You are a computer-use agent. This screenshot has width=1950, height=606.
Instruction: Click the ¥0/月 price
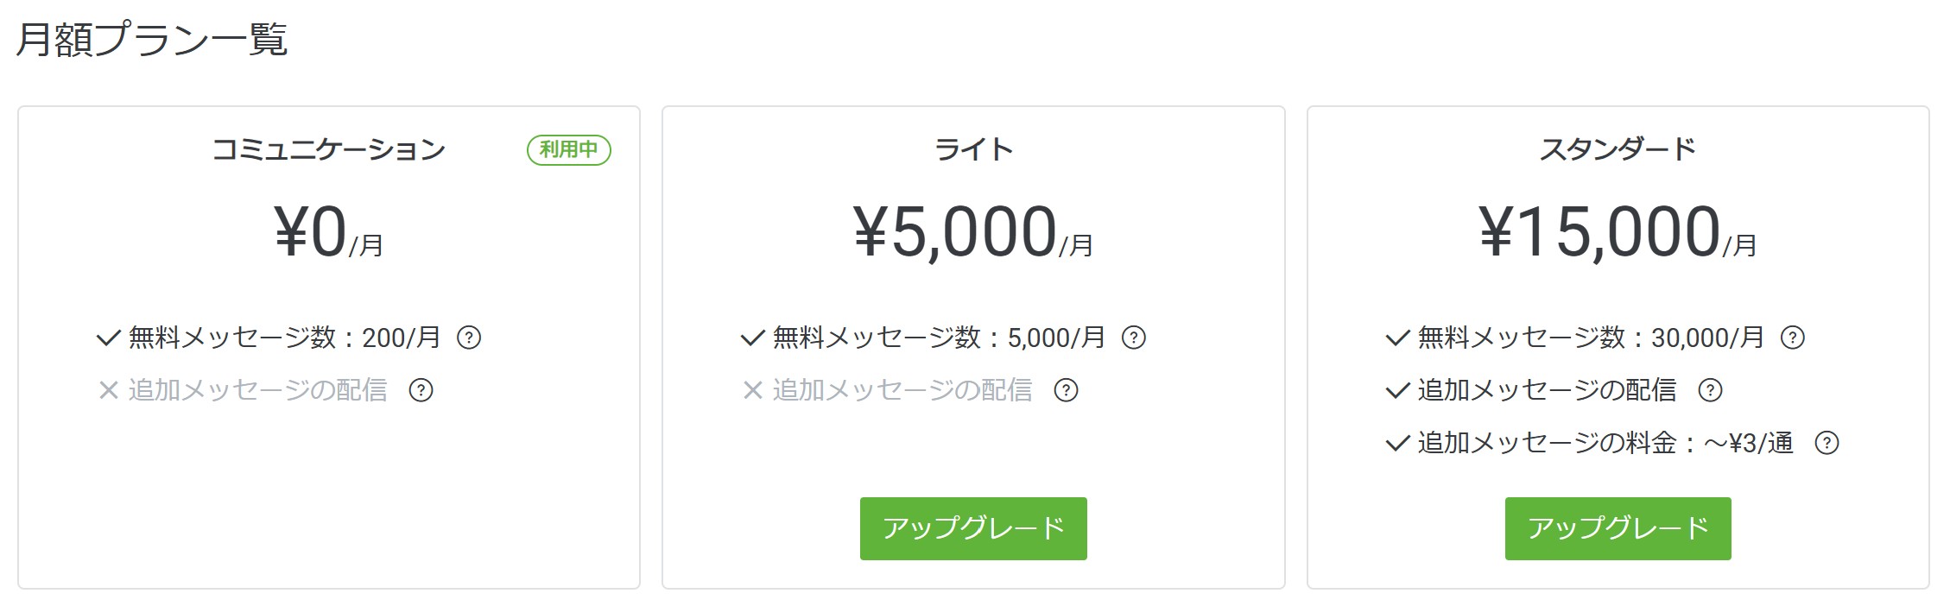[328, 233]
